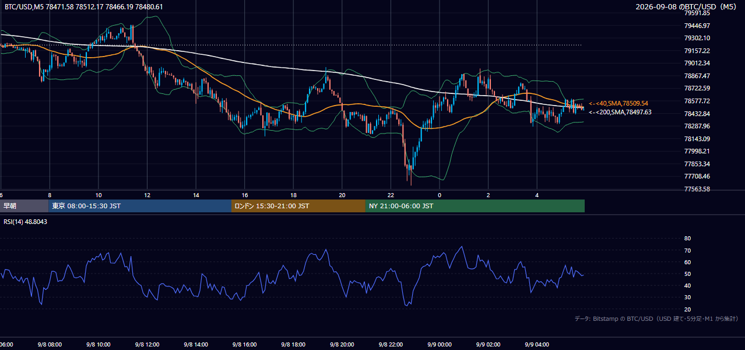Click the 78143.09 price axis label

pos(697,139)
